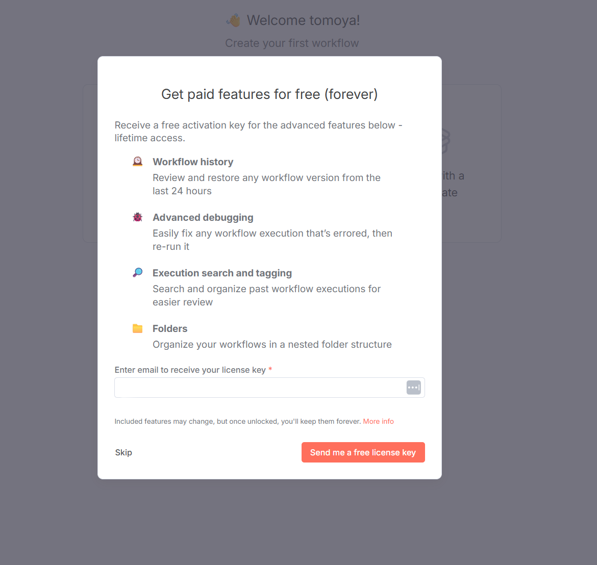Select the Advanced debugging feature title
Image resolution: width=597 pixels, height=565 pixels.
pyautogui.click(x=203, y=217)
